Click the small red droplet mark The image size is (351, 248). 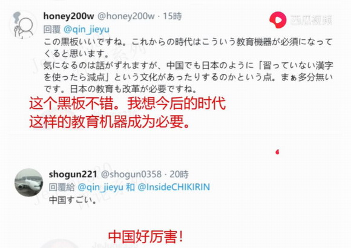click(x=278, y=152)
